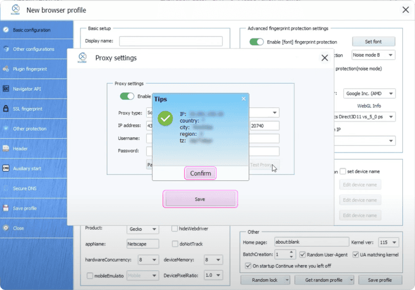Expand the Google Inc. (AMD dropdown

click(369, 94)
